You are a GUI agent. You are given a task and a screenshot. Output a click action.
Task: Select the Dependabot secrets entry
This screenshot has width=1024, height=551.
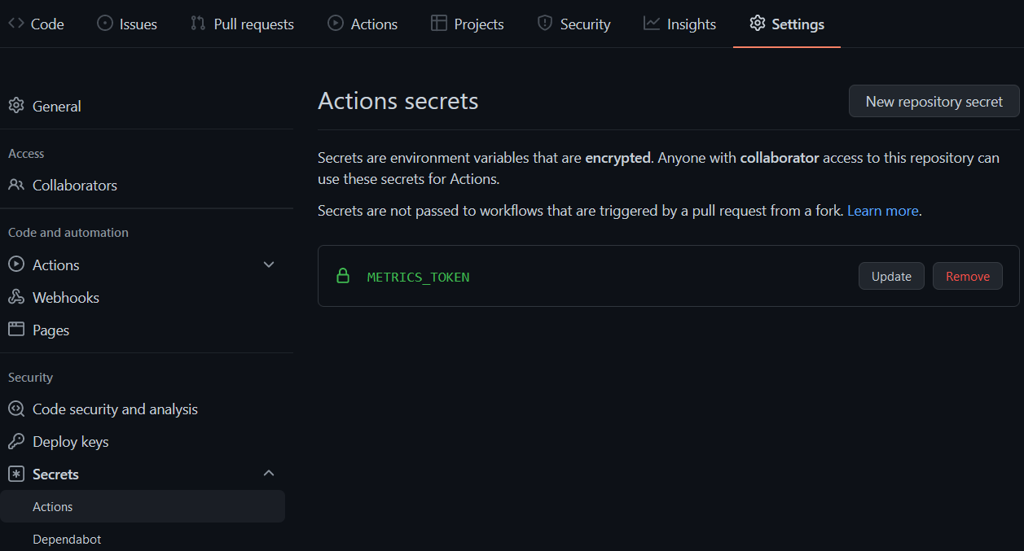[x=66, y=539]
